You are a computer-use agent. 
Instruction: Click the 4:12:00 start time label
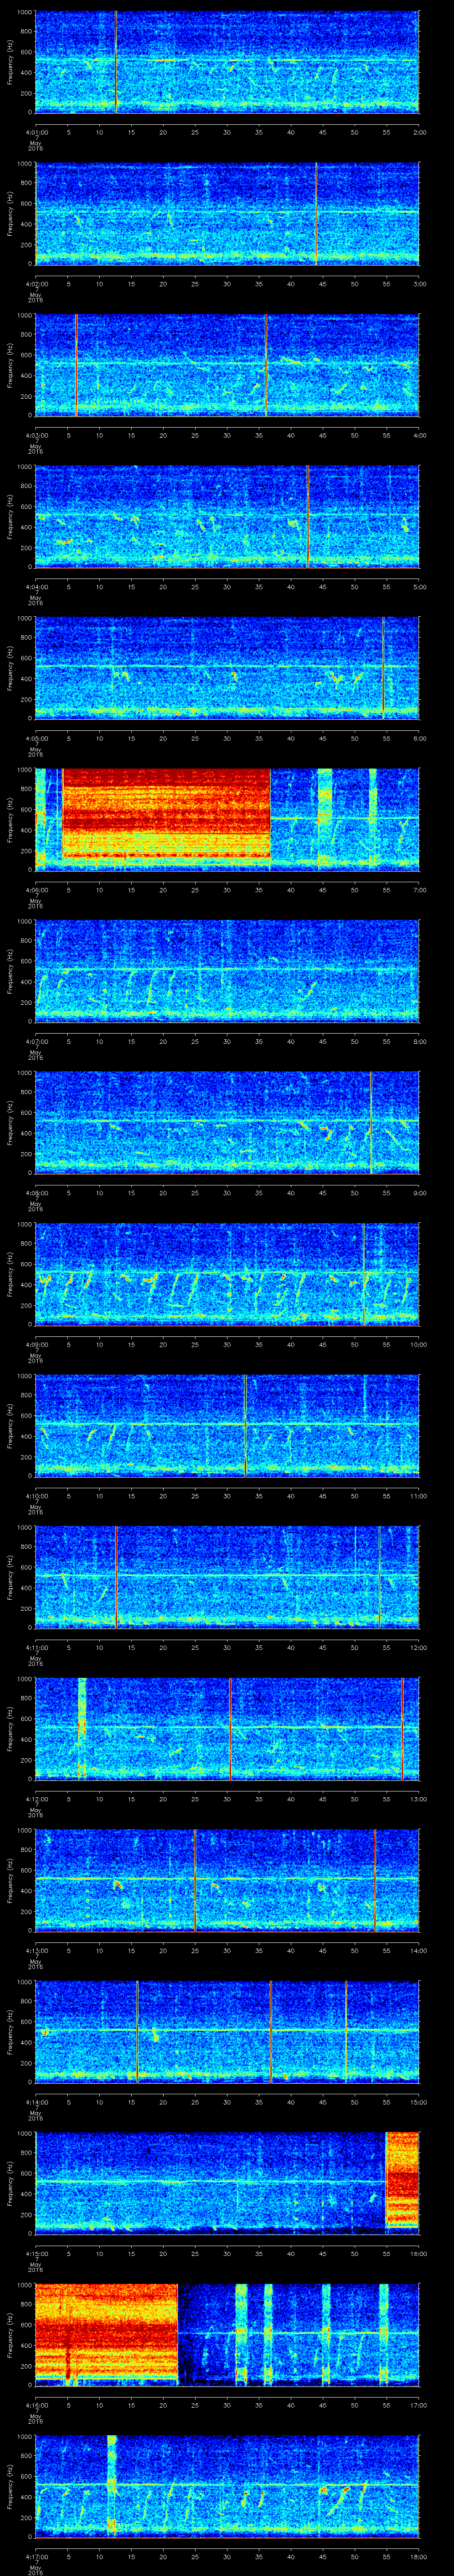pos(36,1798)
